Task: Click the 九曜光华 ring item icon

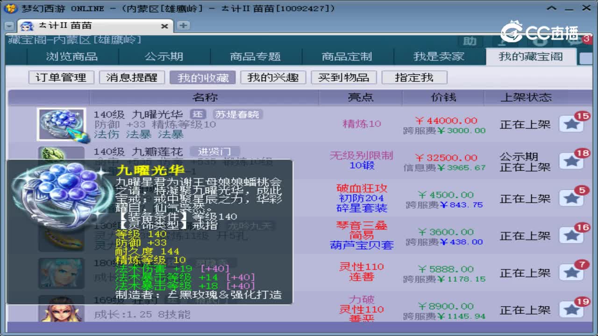Action: point(62,124)
